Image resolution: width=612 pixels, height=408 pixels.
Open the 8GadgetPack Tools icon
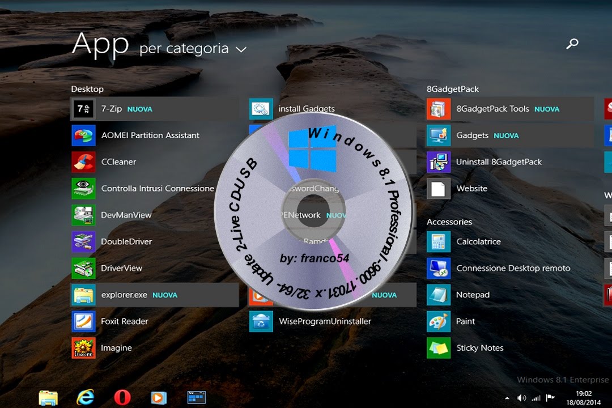click(x=438, y=109)
